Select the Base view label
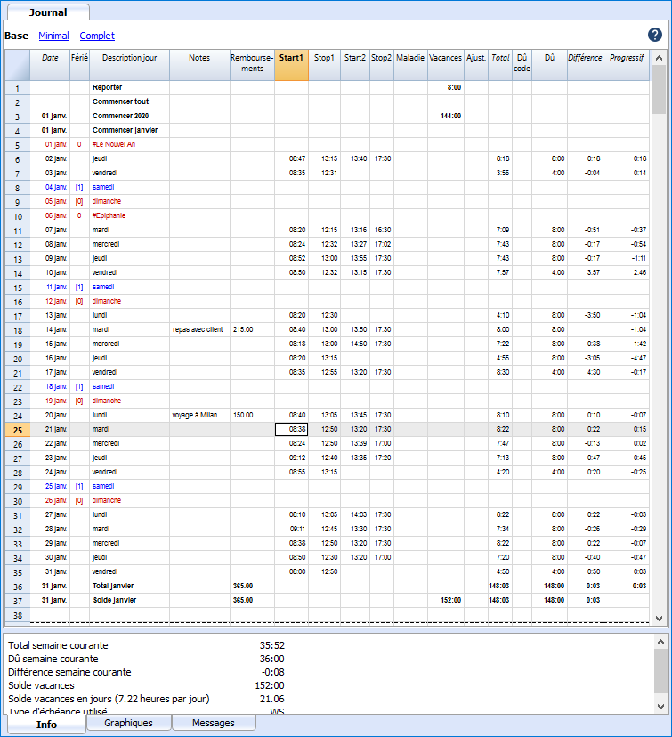672x737 pixels. (x=16, y=36)
